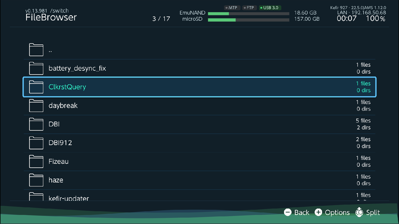
Task: Select the Back button label
Action: 302,212
